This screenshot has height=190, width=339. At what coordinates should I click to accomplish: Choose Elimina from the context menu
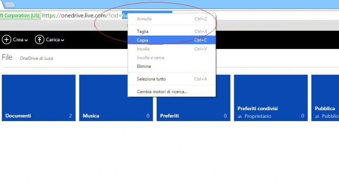pyautogui.click(x=172, y=66)
